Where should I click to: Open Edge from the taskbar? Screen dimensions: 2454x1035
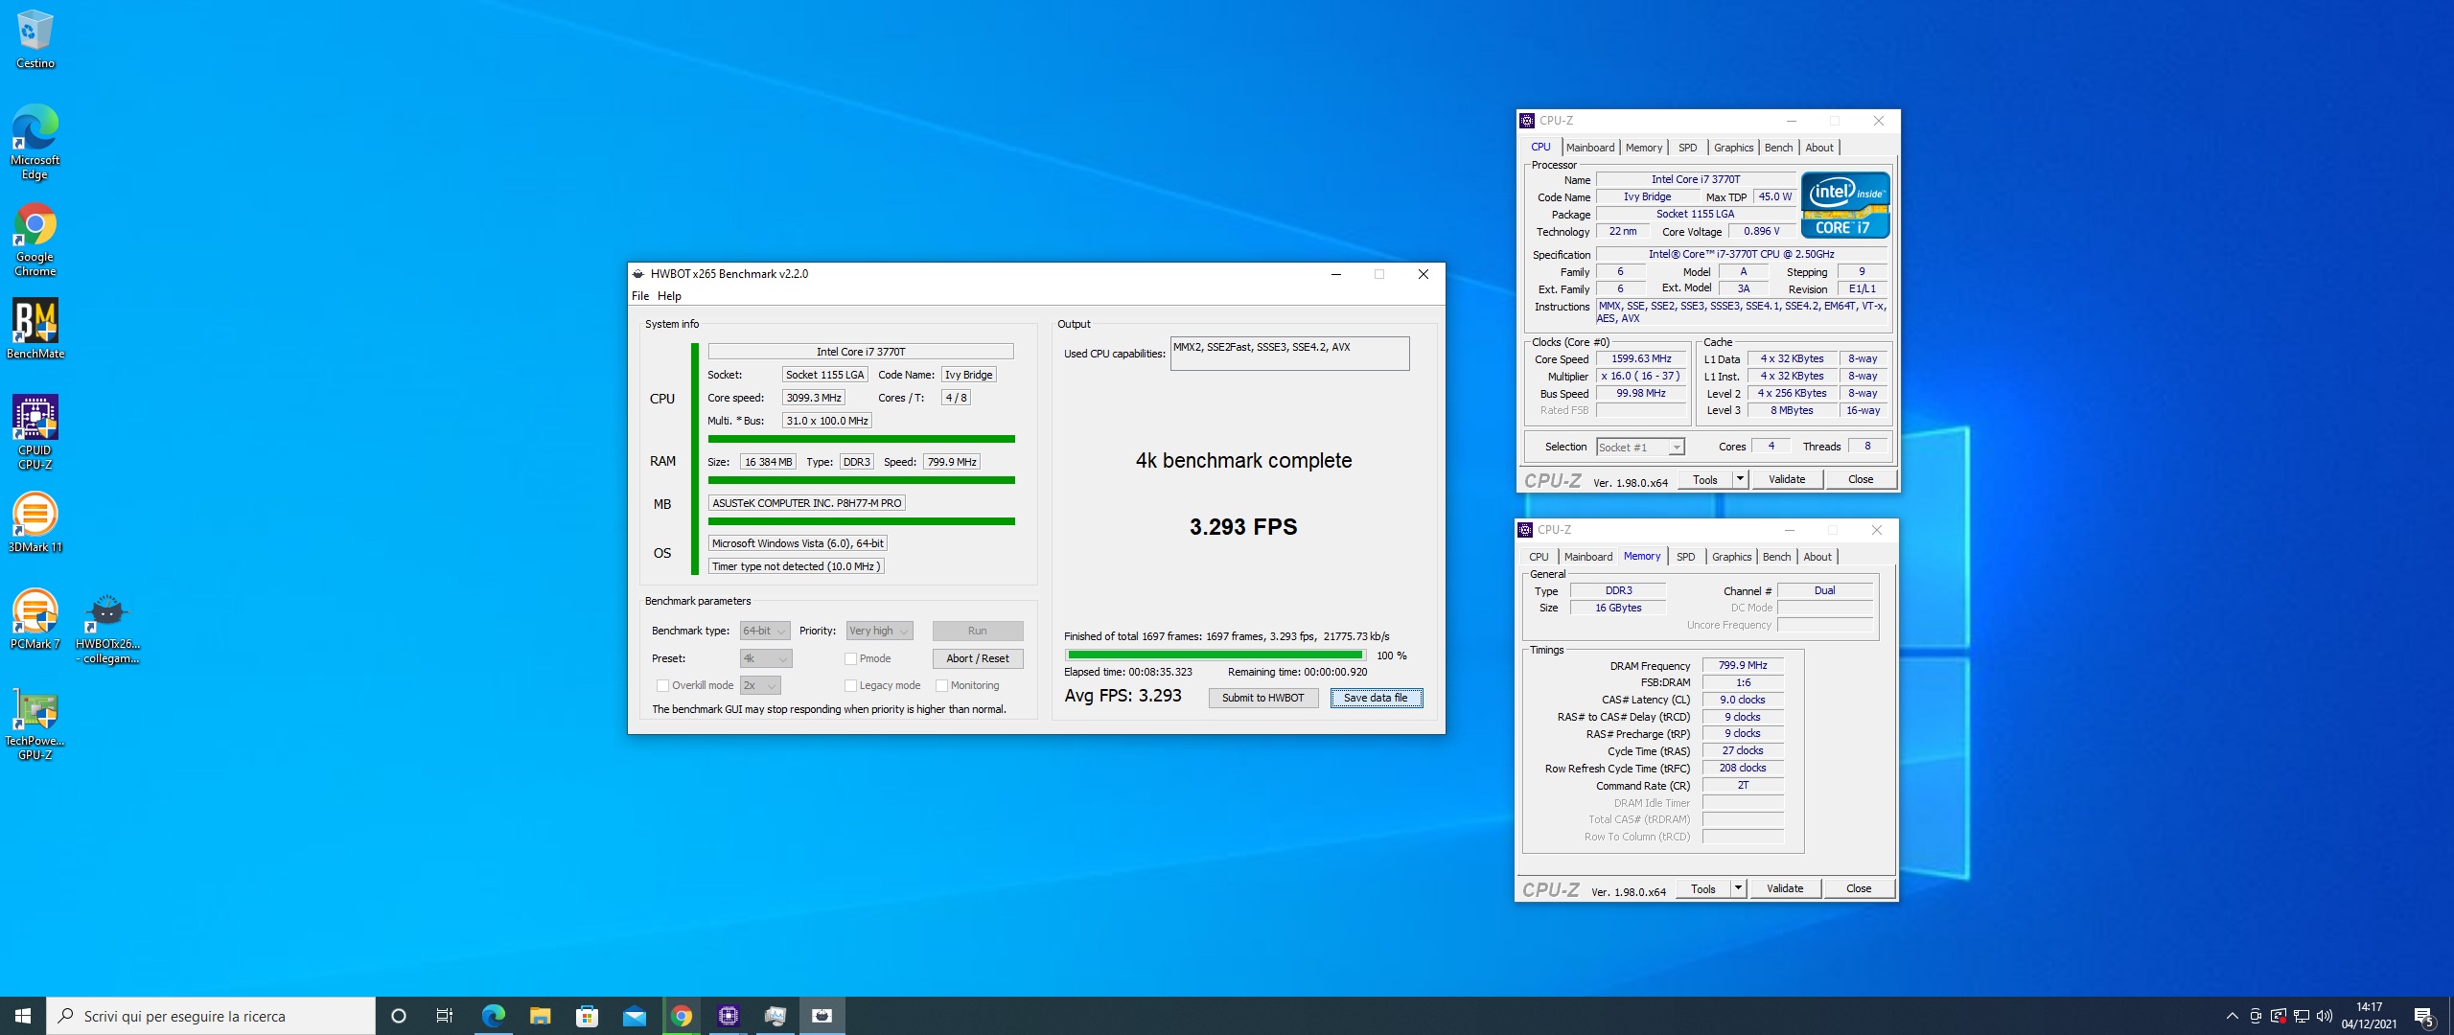pyautogui.click(x=493, y=1016)
